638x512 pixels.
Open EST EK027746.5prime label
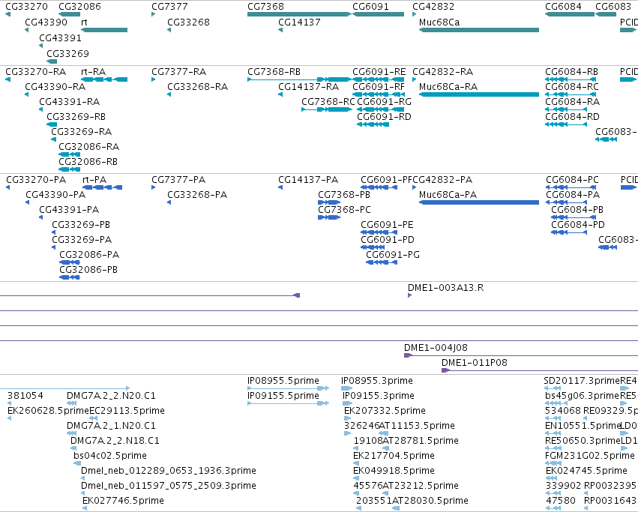(123, 501)
